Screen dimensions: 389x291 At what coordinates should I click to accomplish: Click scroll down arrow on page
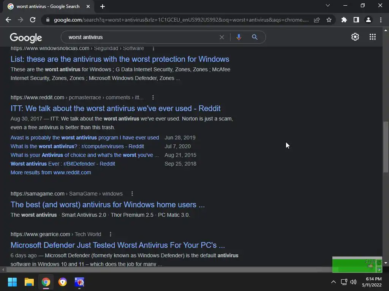pyautogui.click(x=386, y=263)
